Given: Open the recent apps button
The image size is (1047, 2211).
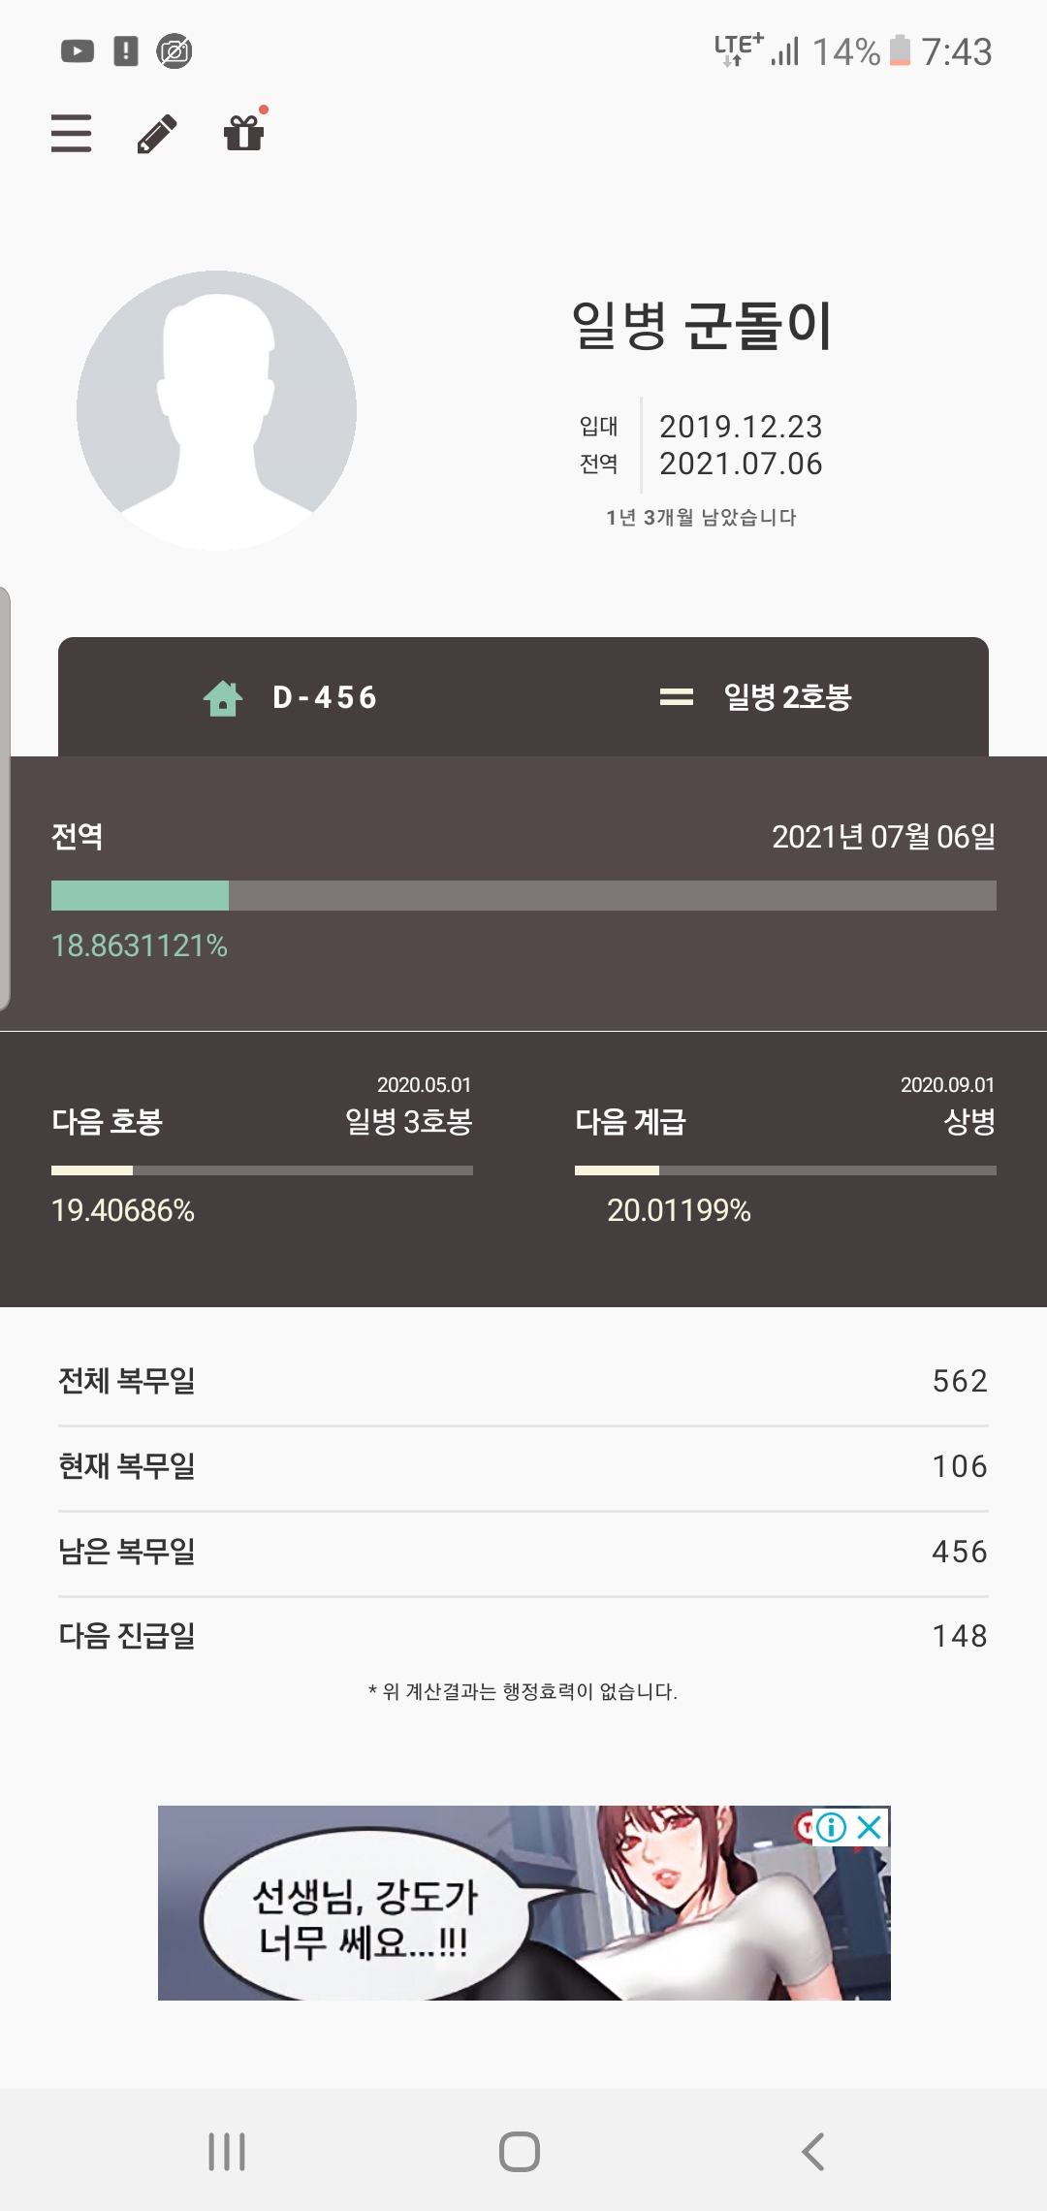Looking at the screenshot, I should [227, 2151].
